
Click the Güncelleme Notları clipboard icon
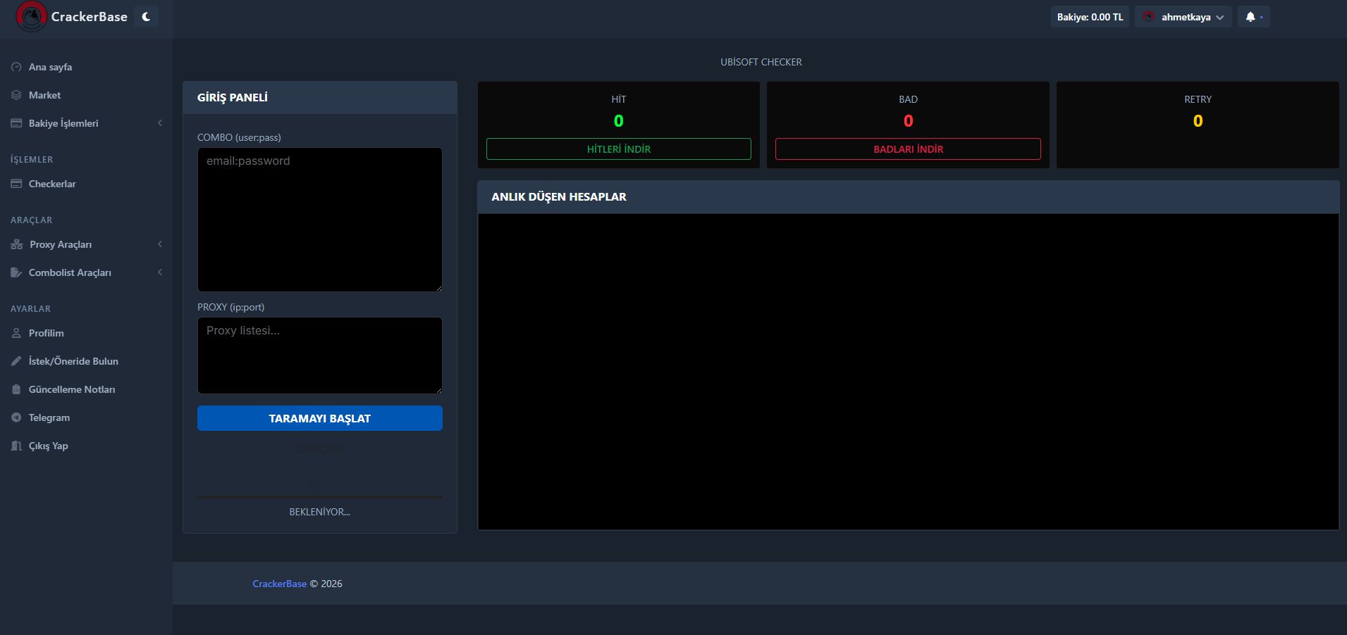16,389
